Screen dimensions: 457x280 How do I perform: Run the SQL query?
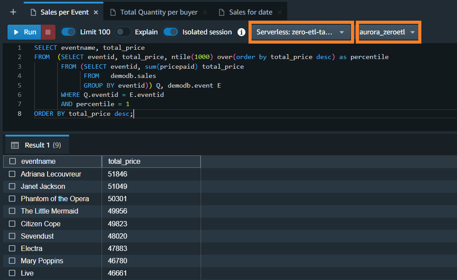coord(25,32)
